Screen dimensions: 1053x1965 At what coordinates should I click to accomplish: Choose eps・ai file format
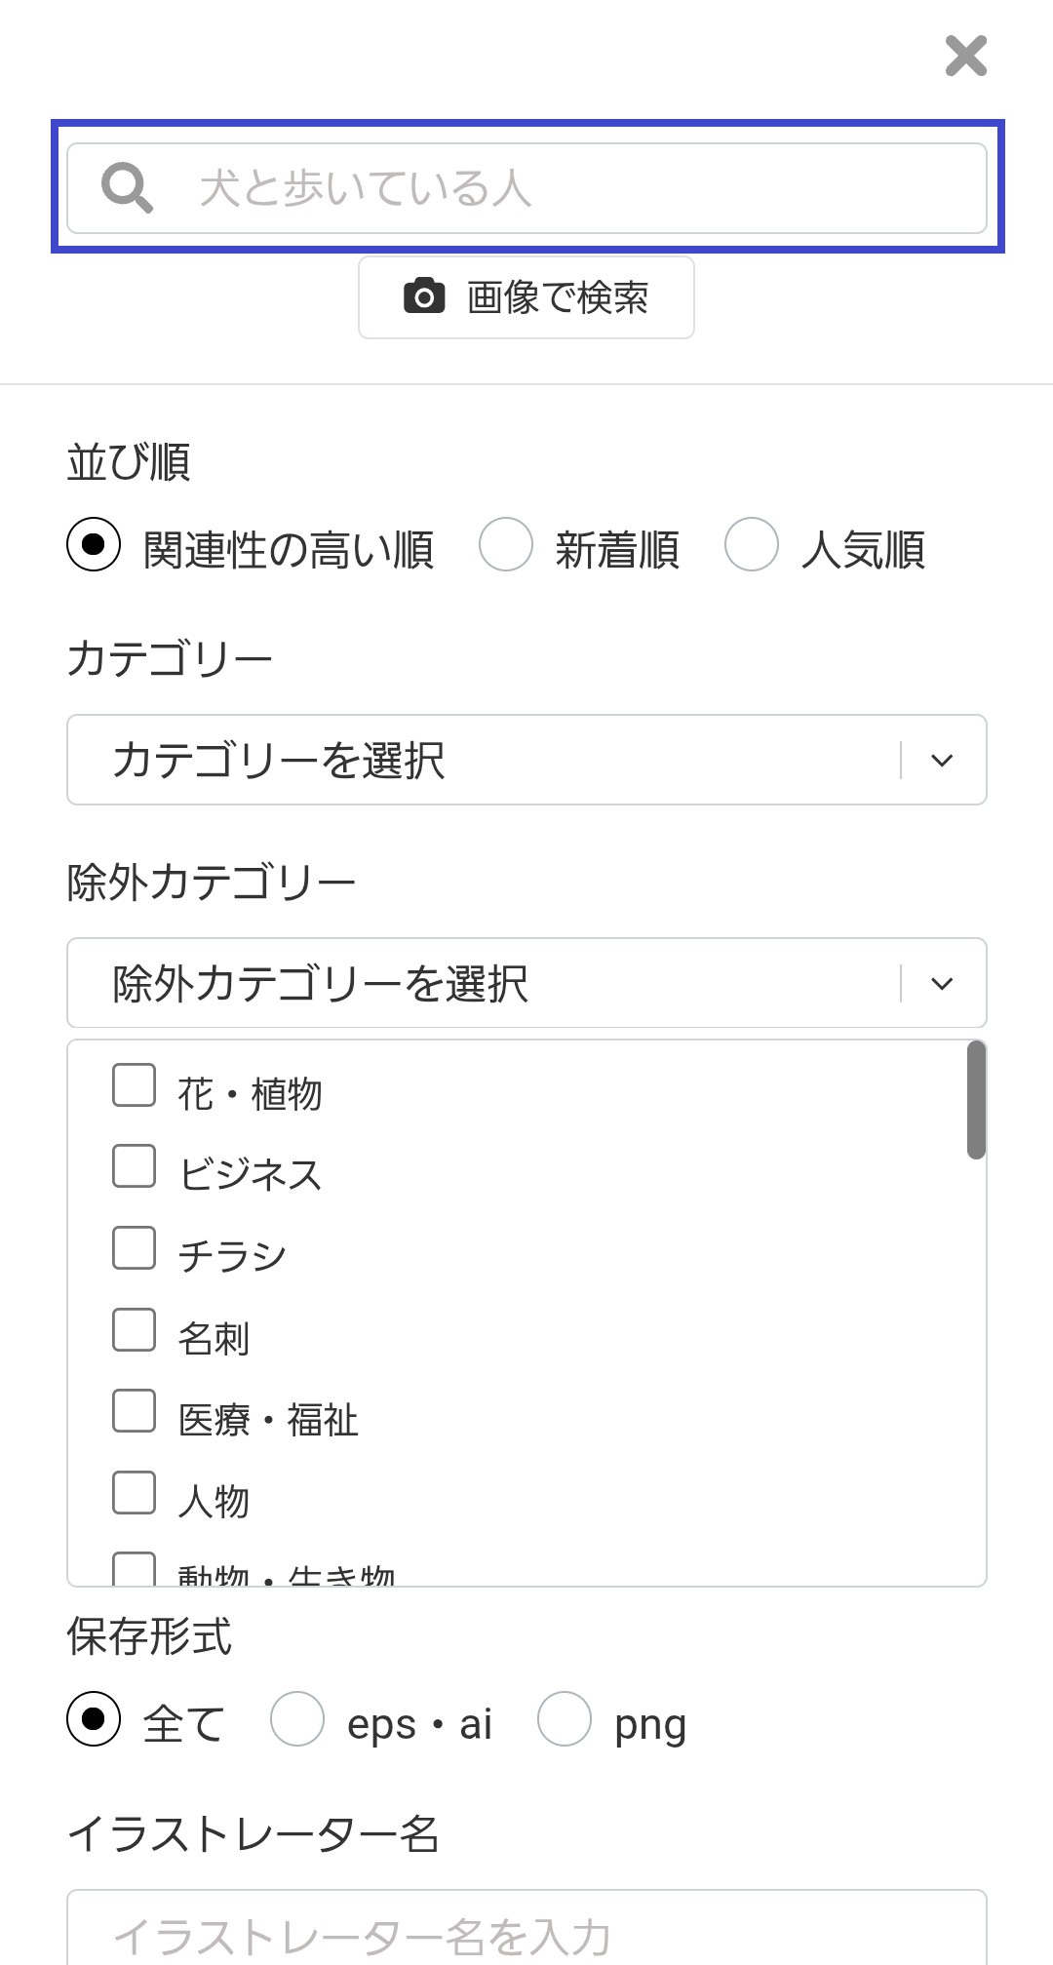(297, 1718)
